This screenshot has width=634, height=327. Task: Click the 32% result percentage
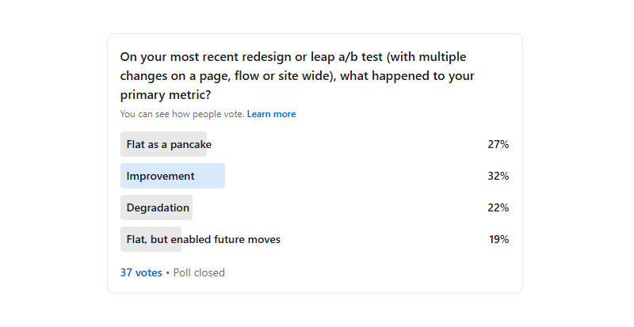pyautogui.click(x=498, y=176)
